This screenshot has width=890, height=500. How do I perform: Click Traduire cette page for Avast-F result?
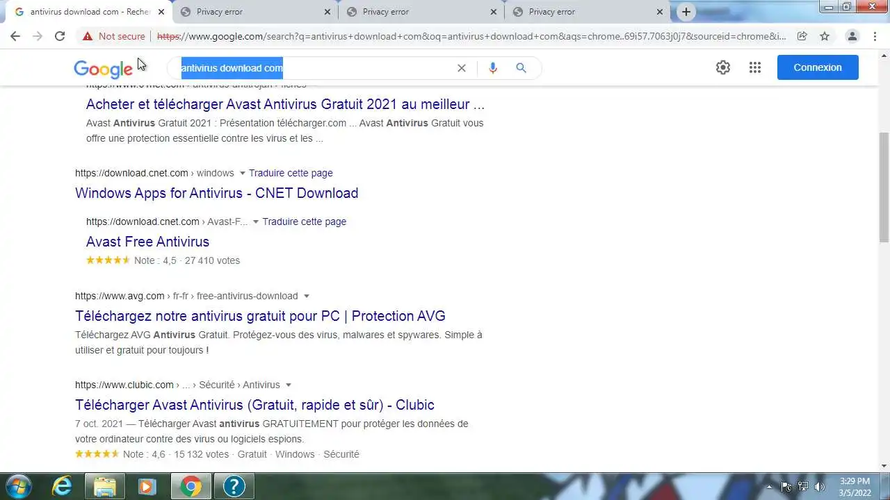tap(305, 222)
